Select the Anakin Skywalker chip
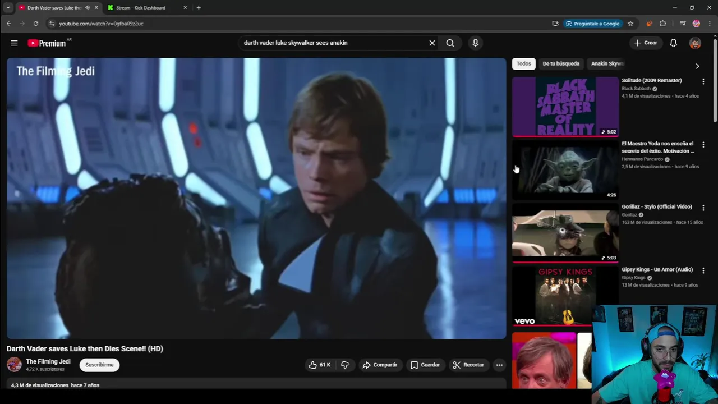 tap(607, 63)
